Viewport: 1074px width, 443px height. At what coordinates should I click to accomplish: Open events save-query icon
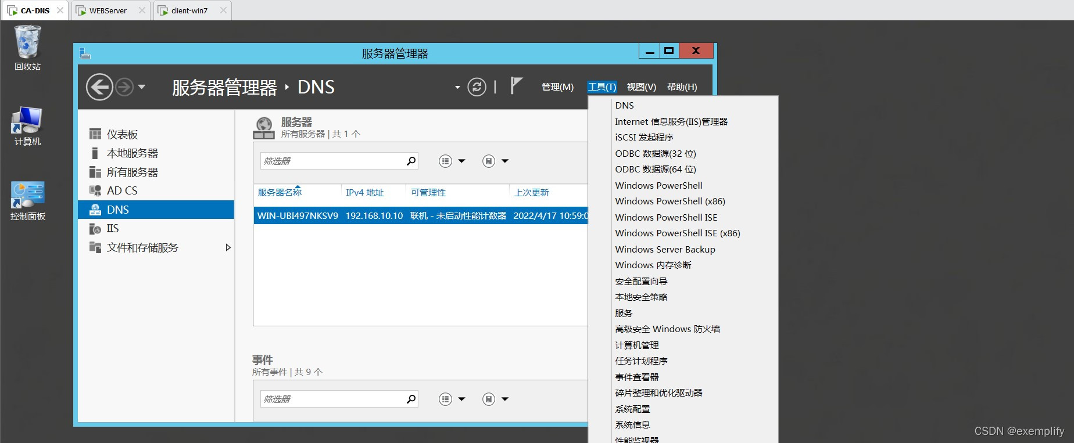pos(489,399)
